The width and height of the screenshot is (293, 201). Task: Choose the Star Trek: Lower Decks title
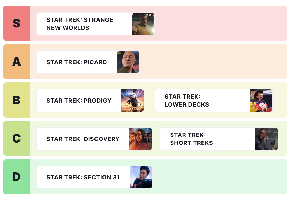187,100
